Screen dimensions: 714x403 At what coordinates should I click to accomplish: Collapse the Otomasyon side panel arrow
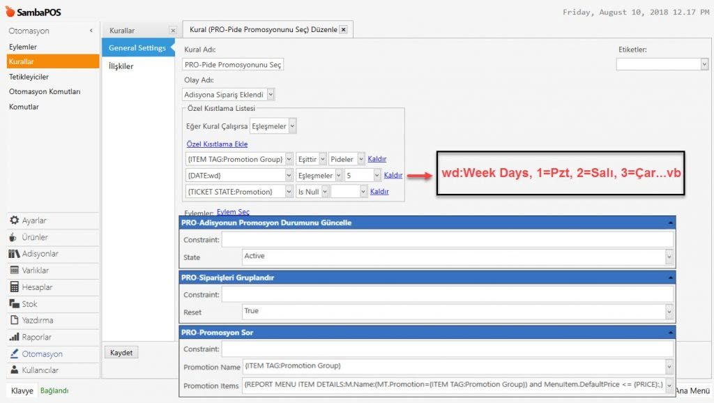(x=91, y=31)
